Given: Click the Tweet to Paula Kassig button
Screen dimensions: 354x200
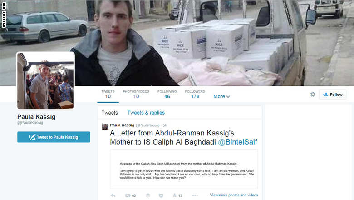Looking at the screenshot, I should (x=54, y=137).
